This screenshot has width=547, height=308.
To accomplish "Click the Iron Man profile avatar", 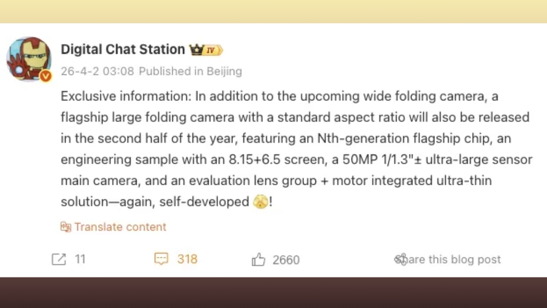I will point(28,58).
